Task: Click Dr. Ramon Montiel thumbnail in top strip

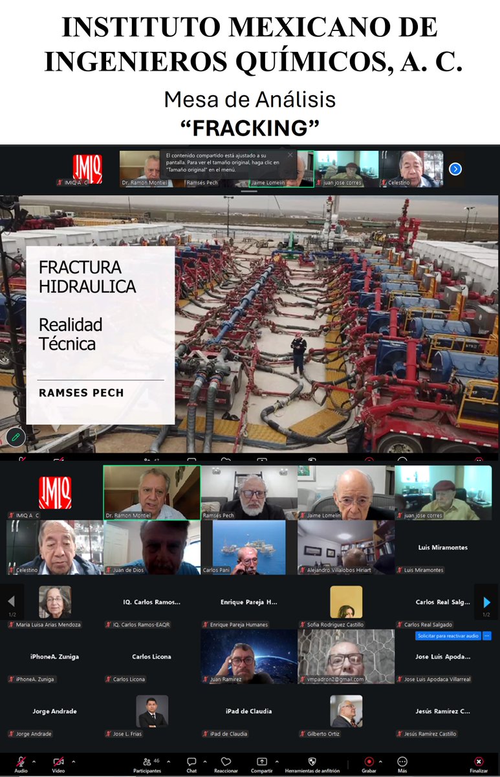Action: tap(152, 170)
